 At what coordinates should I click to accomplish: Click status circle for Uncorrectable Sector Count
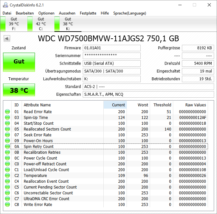click(x=7, y=193)
